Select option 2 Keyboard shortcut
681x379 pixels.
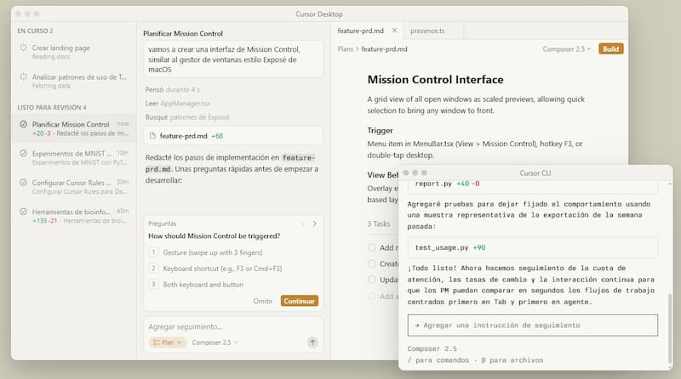(233, 269)
